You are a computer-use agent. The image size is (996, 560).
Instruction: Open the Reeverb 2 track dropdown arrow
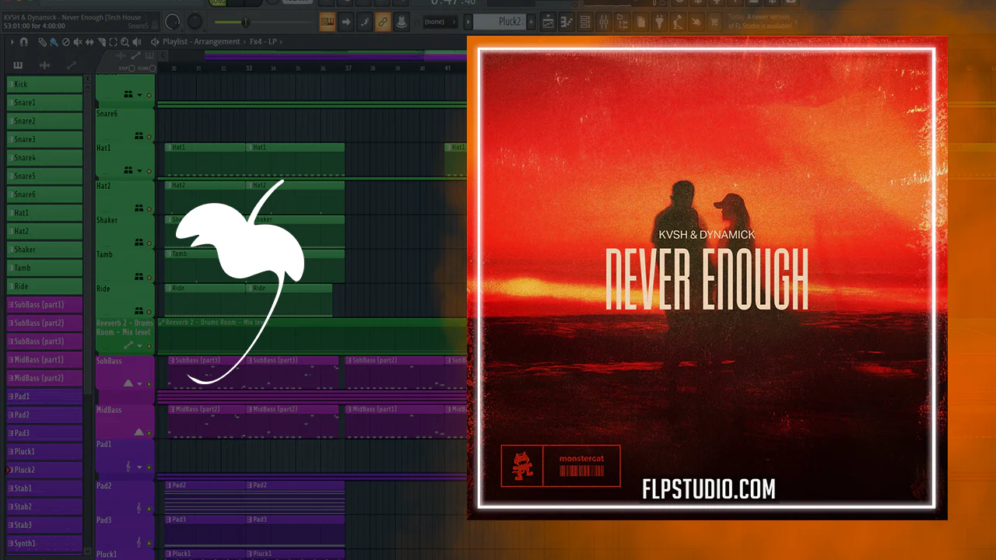tap(140, 345)
